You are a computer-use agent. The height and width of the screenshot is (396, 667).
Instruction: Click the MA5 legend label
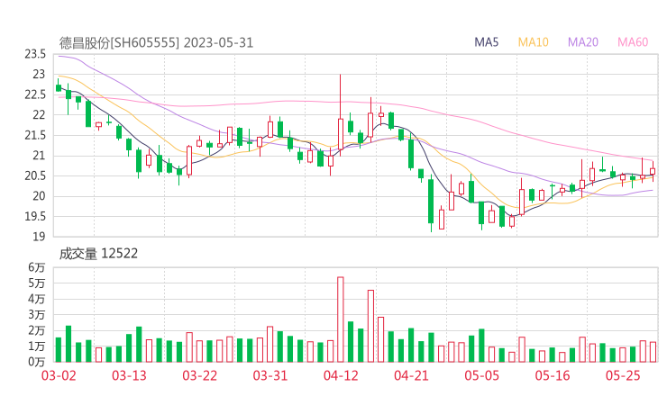pos(486,42)
